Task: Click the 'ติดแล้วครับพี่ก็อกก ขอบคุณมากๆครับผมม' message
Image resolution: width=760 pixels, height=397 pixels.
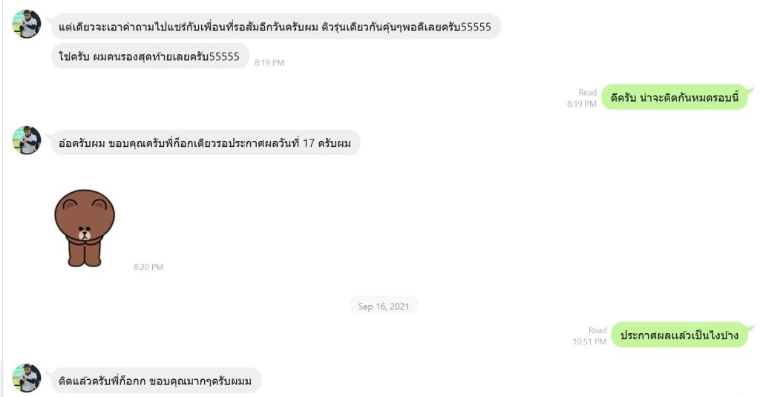Action: tap(156, 381)
